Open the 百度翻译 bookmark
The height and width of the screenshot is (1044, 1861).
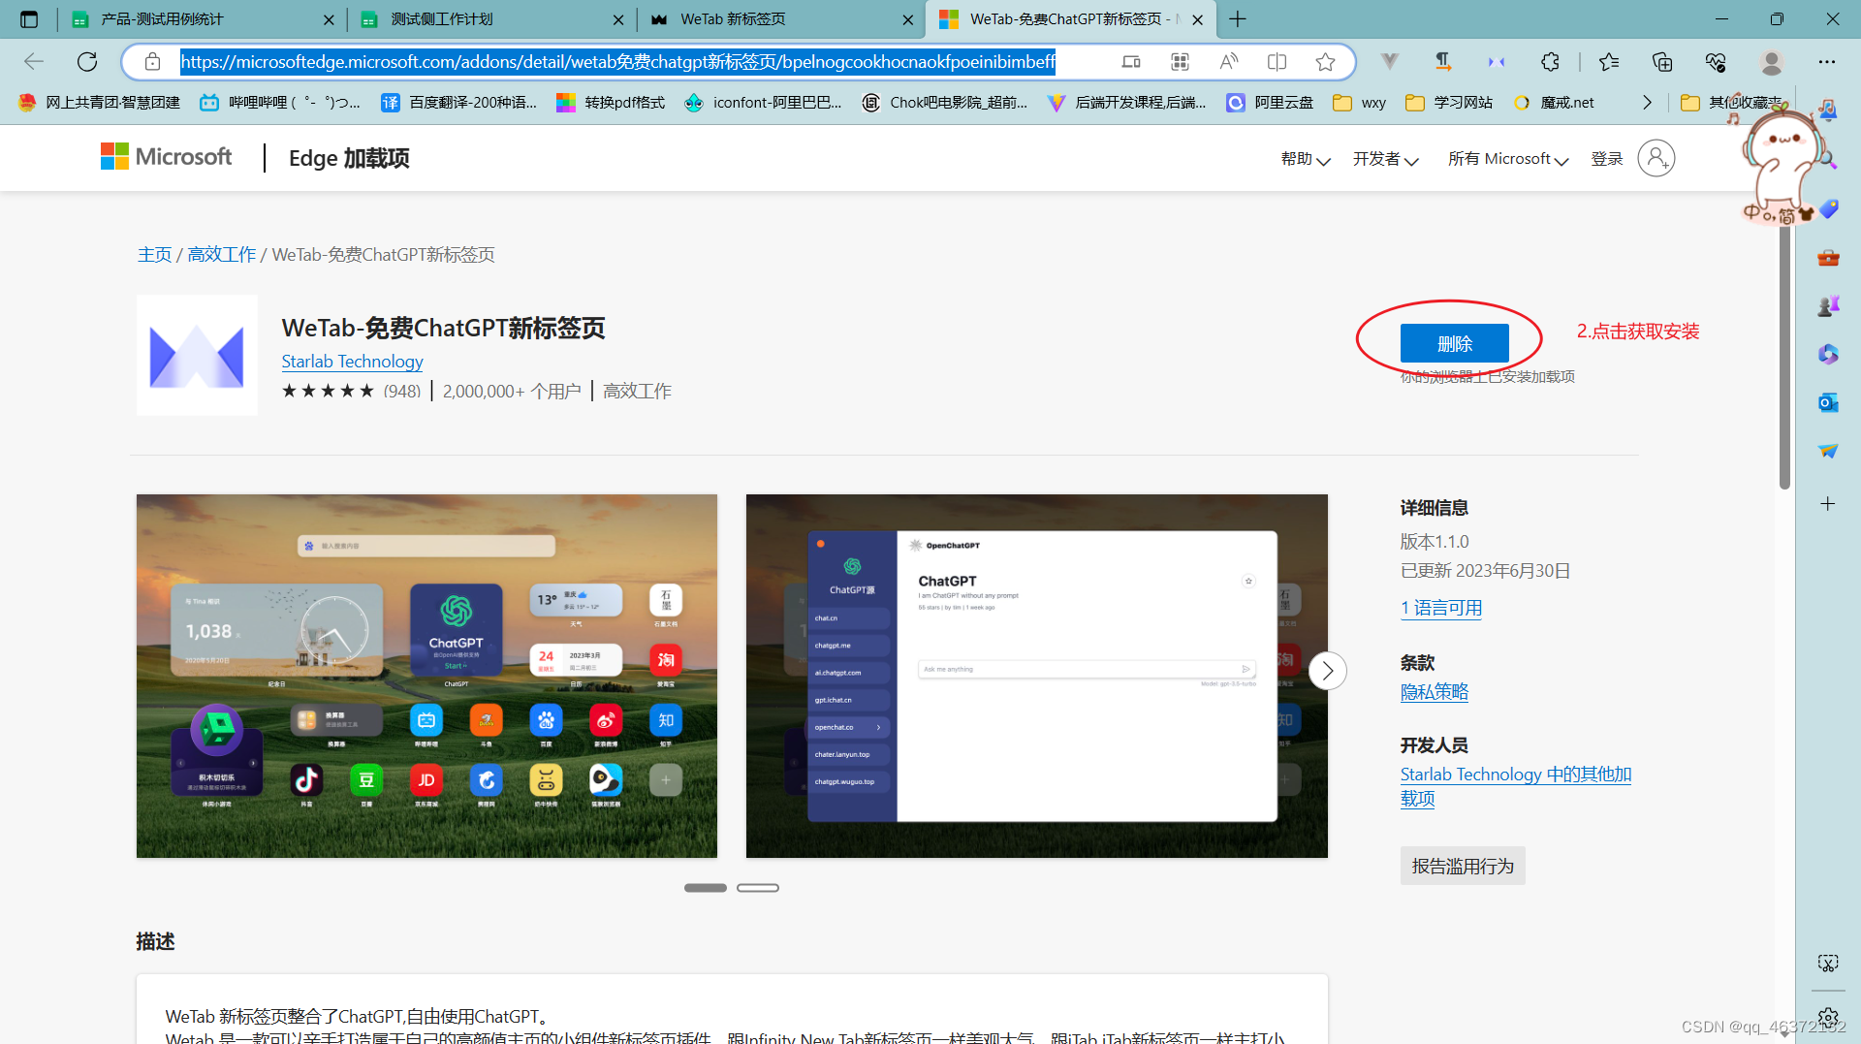tap(459, 103)
